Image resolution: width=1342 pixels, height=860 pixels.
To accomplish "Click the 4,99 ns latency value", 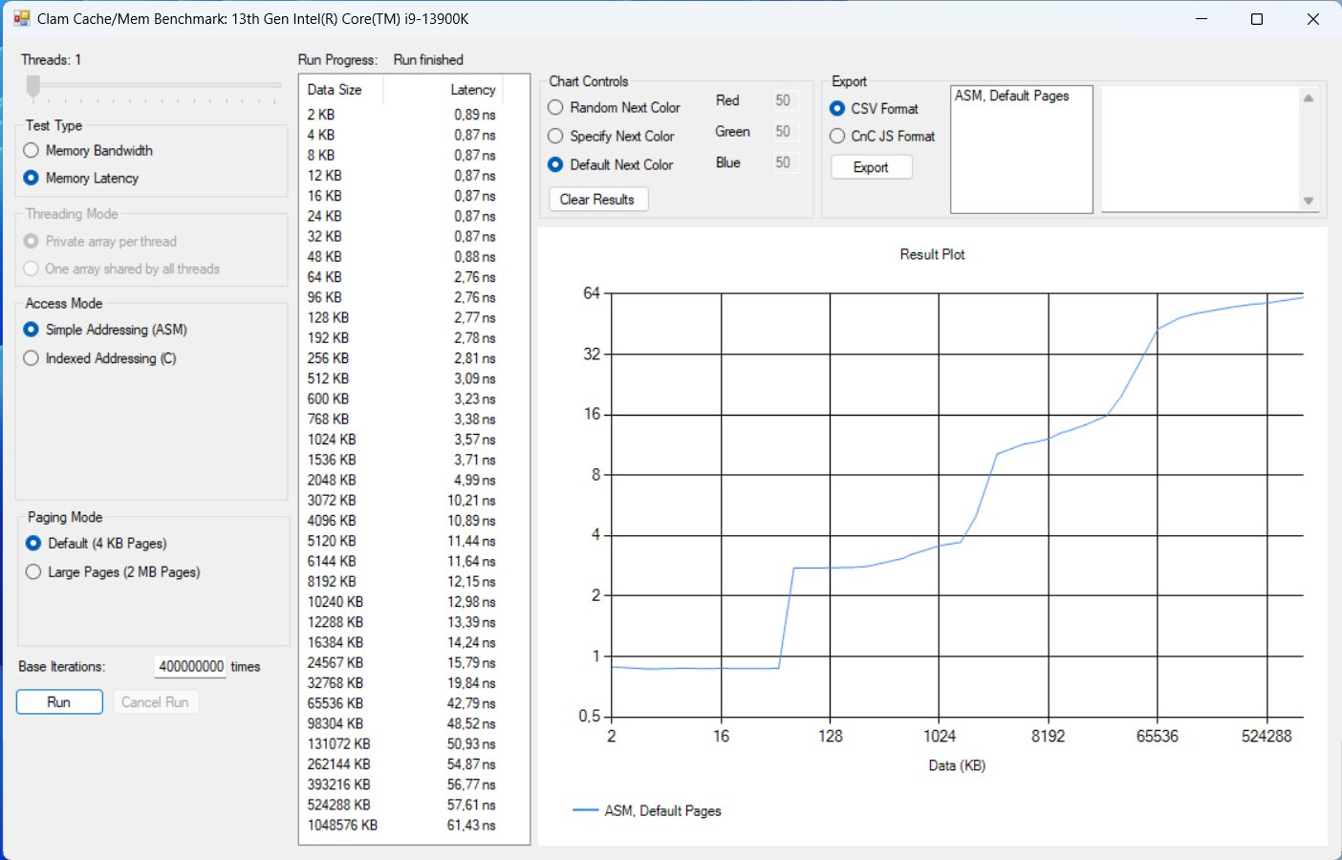I will pos(475,480).
